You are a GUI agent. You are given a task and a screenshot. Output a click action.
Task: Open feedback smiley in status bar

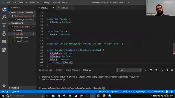(167, 91)
